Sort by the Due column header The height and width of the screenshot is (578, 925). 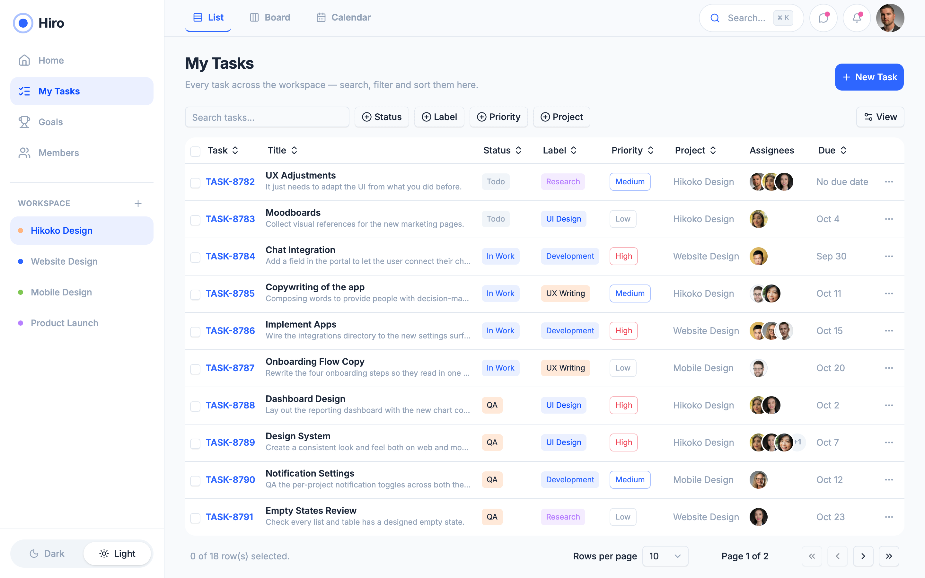[833, 150]
